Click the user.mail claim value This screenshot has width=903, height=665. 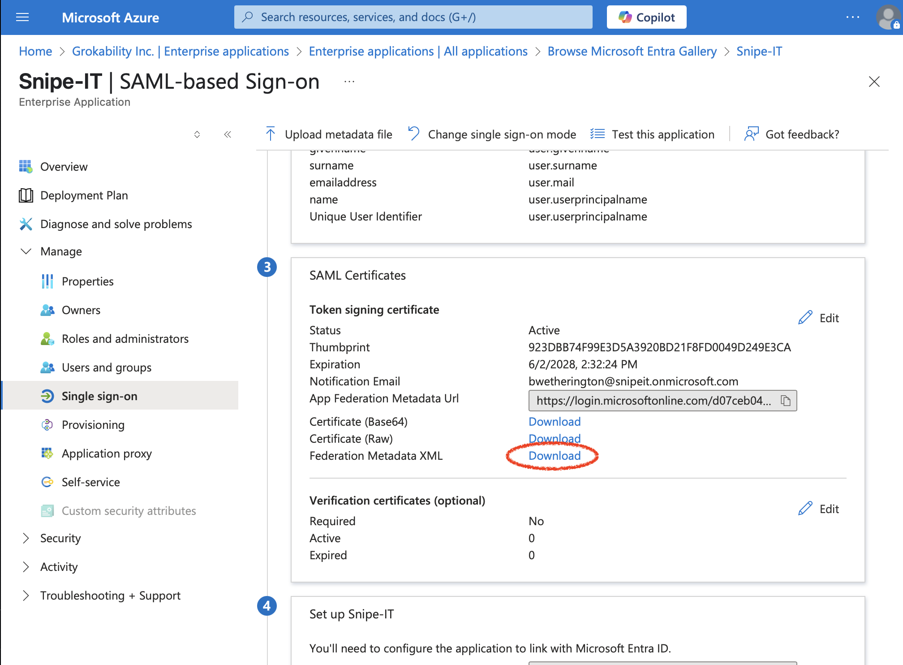[x=551, y=182]
